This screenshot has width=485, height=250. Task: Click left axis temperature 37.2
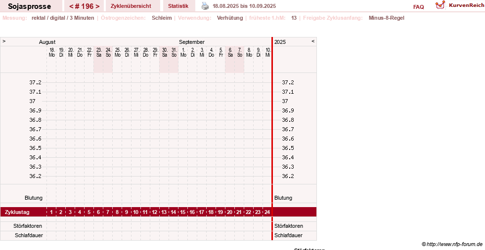(35, 82)
